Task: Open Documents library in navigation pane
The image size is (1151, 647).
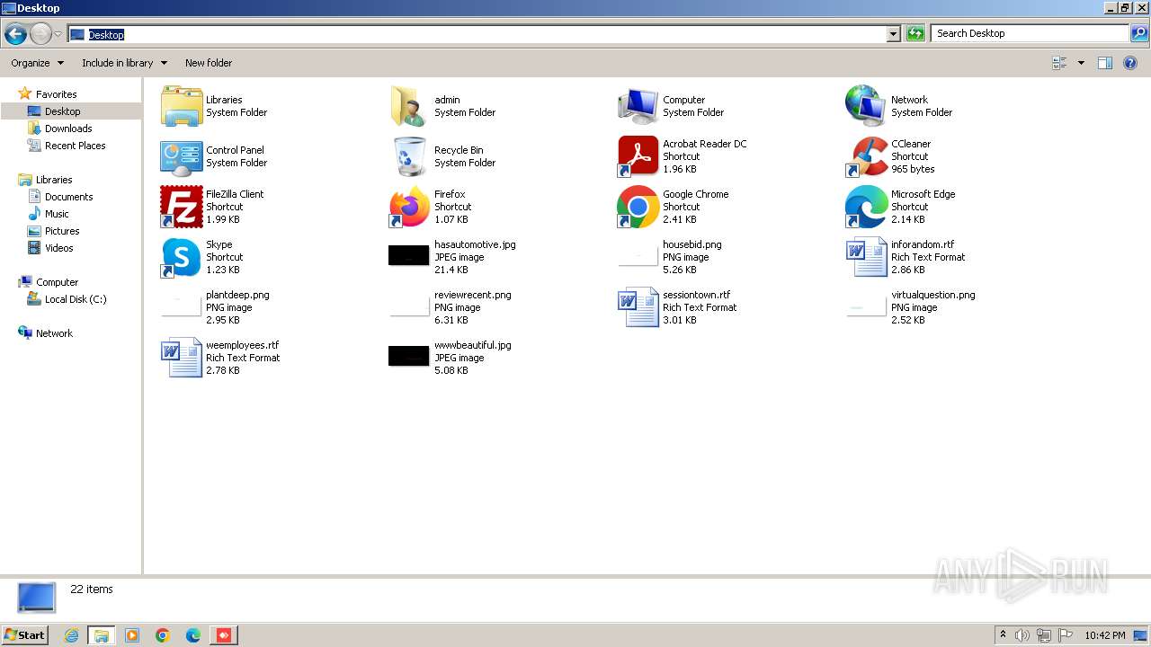Action: click(68, 197)
